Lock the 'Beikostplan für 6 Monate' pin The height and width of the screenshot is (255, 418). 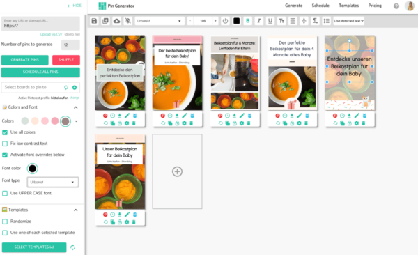(235, 123)
